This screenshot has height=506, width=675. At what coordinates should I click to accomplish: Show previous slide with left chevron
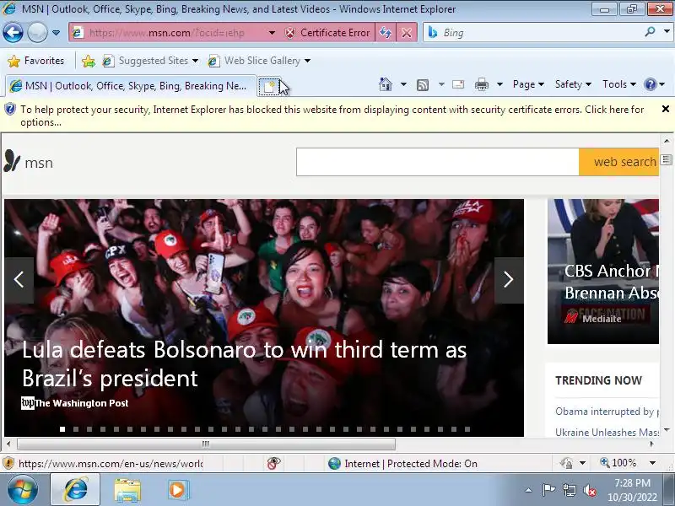pyautogui.click(x=19, y=280)
